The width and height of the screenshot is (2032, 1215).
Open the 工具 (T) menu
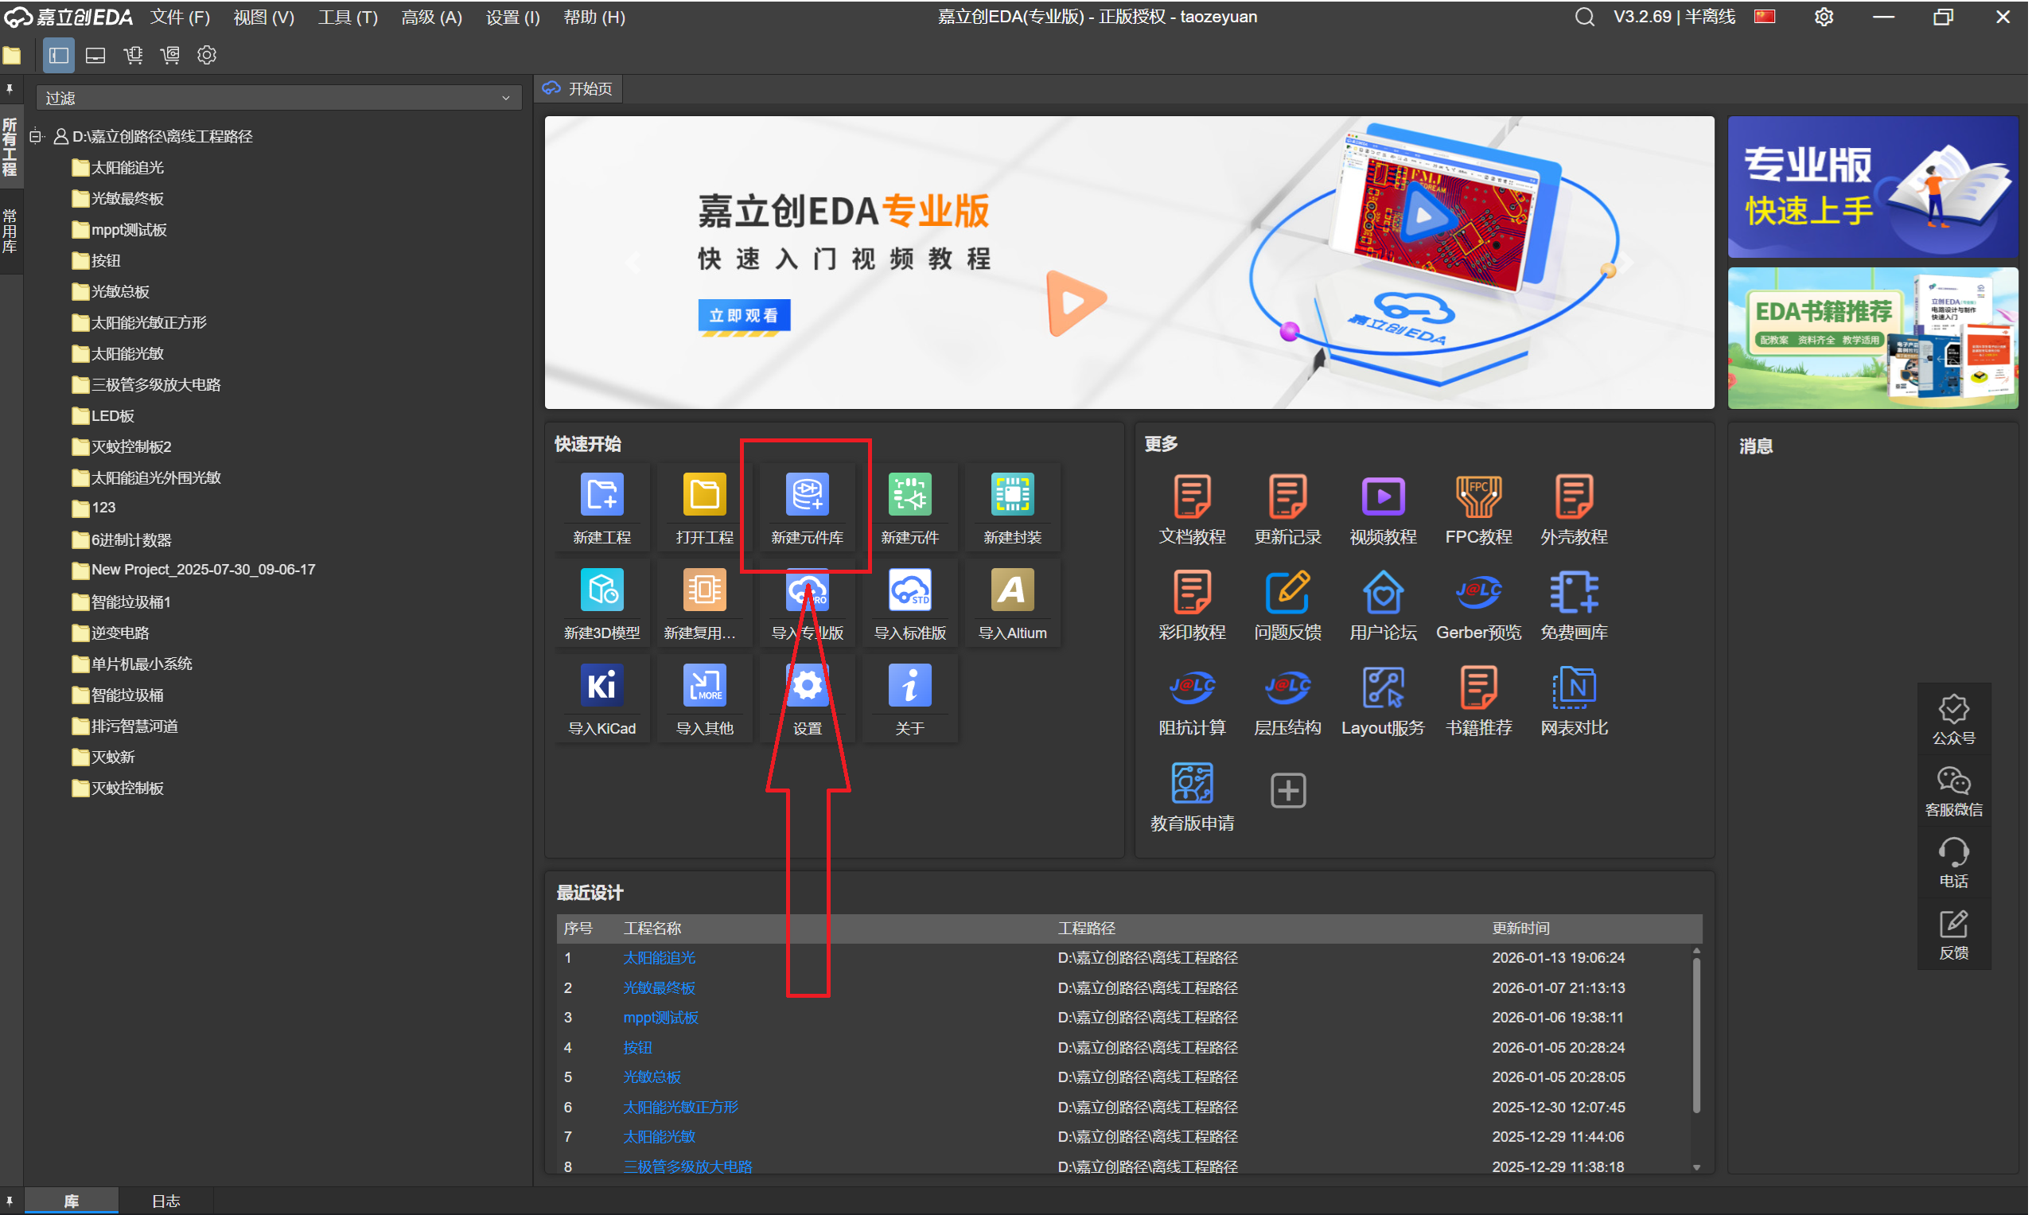[x=348, y=18]
